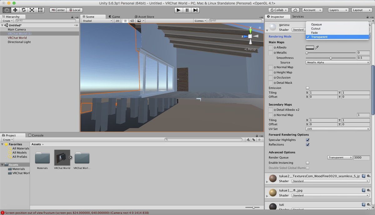Open the Gizmos dropdown in Scene view
This screenshot has width=375, height=215.
200,21
